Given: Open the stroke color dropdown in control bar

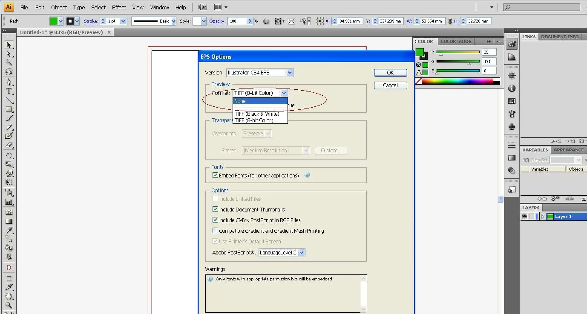Looking at the screenshot, I should 77,21.
